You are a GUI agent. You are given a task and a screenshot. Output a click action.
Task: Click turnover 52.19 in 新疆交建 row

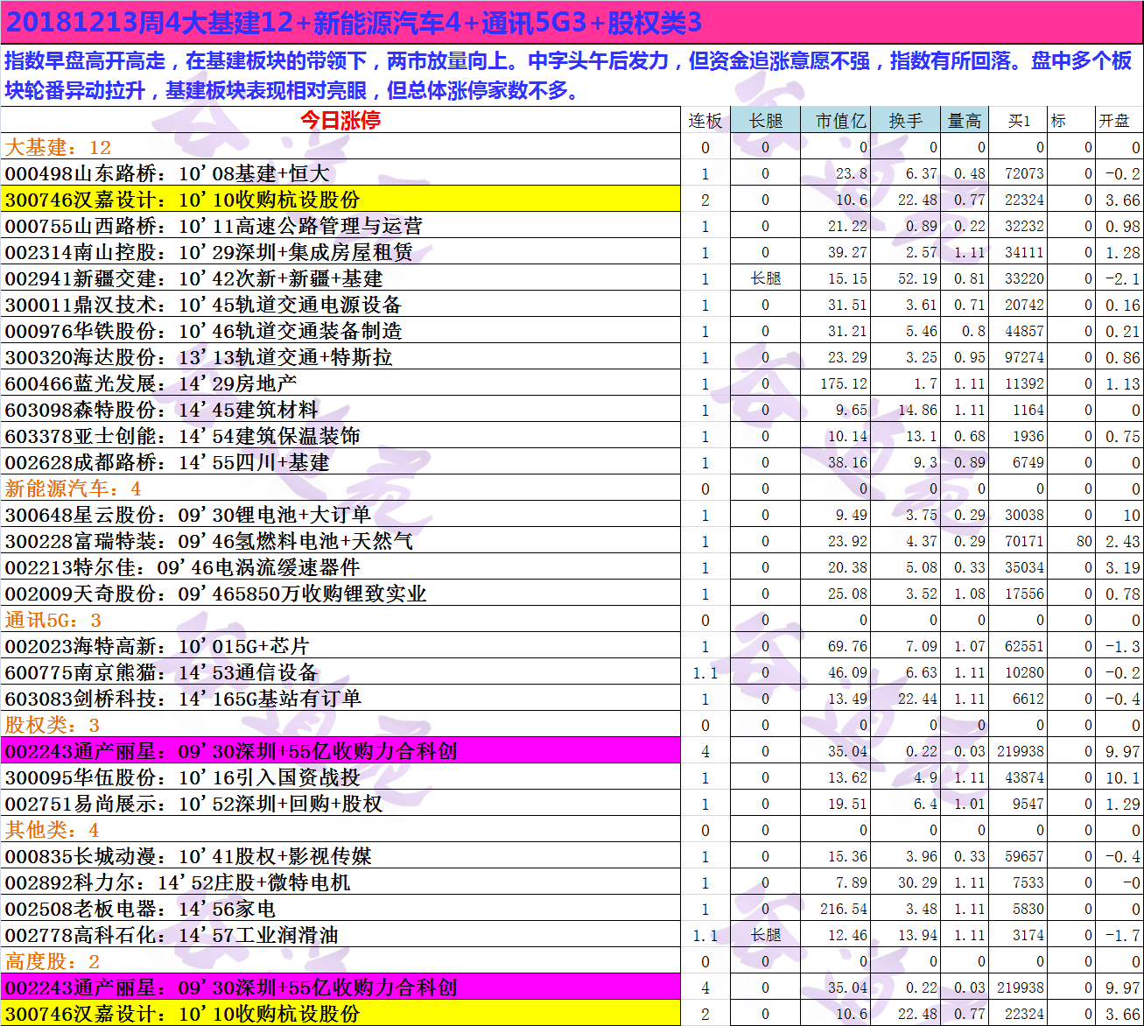coord(905,278)
